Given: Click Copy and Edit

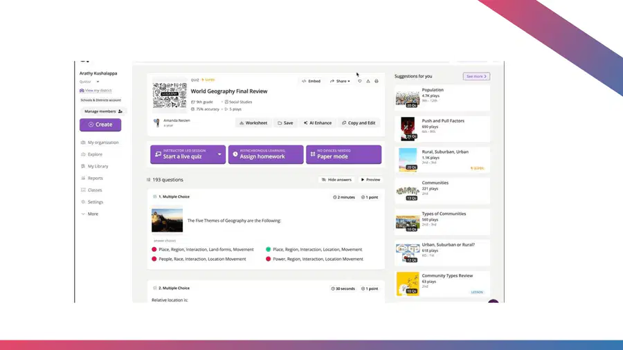Looking at the screenshot, I should (x=359, y=123).
